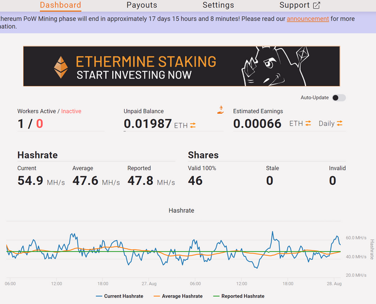Toggle the Average Hashrate legend entry
This screenshot has height=304, width=376.
(178, 296)
